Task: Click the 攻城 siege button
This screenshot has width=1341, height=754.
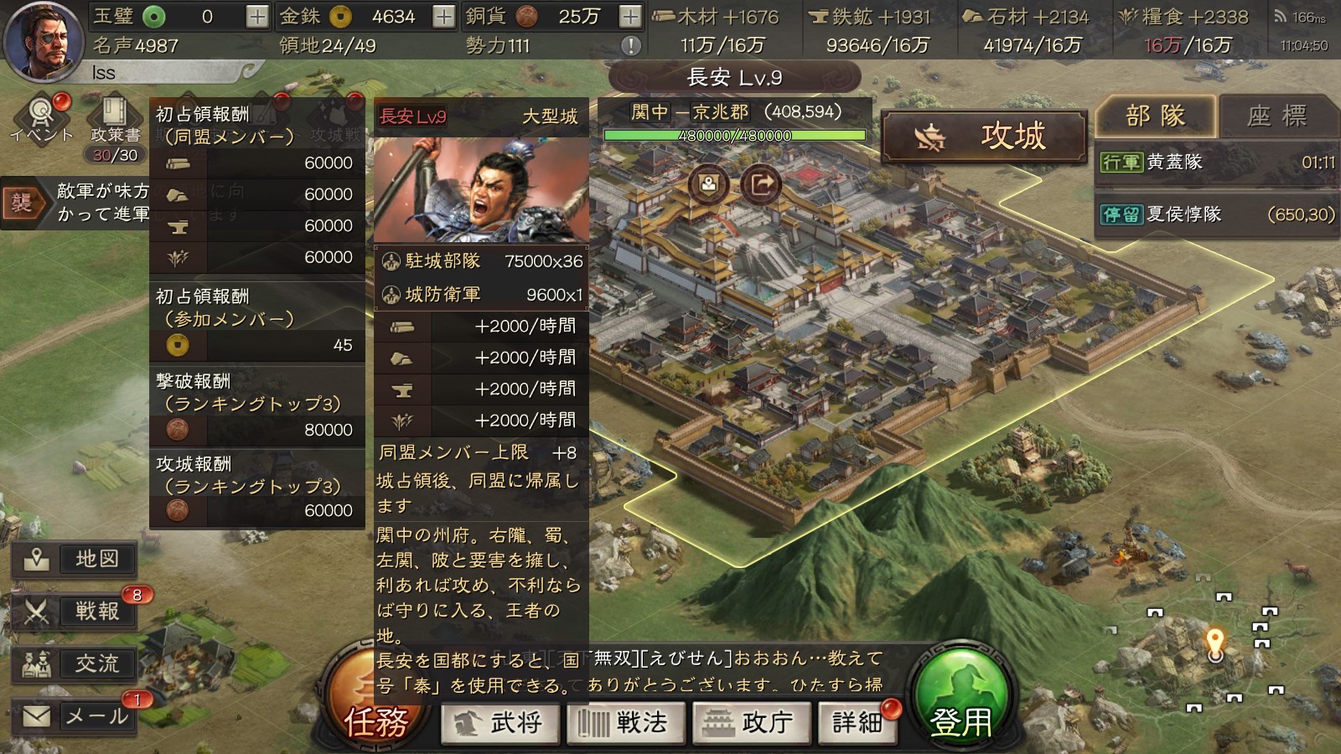Action: pyautogui.click(x=984, y=136)
